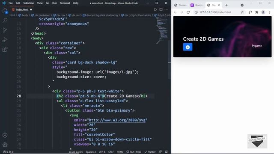Switch to the index.html editor tab
This screenshot has width=274, height=154.
pyautogui.click(x=22, y=9)
